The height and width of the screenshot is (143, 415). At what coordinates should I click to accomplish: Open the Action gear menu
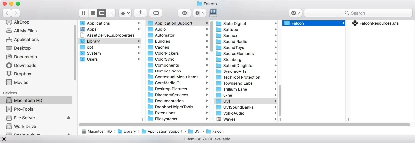coord(200,13)
